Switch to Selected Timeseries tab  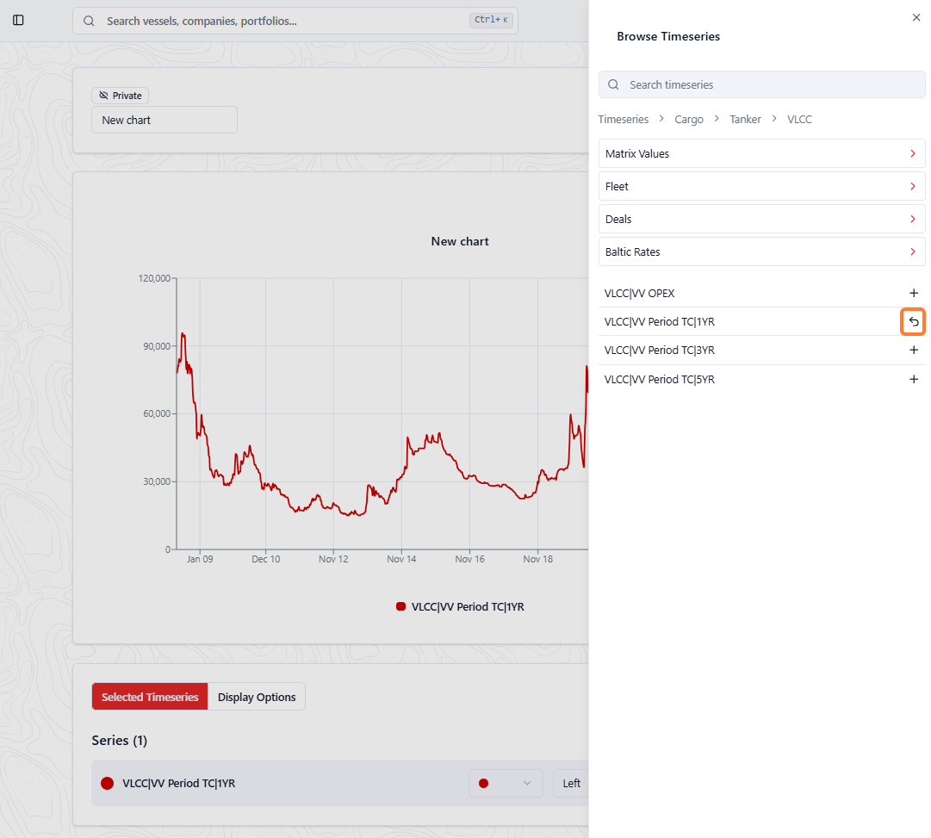click(150, 697)
